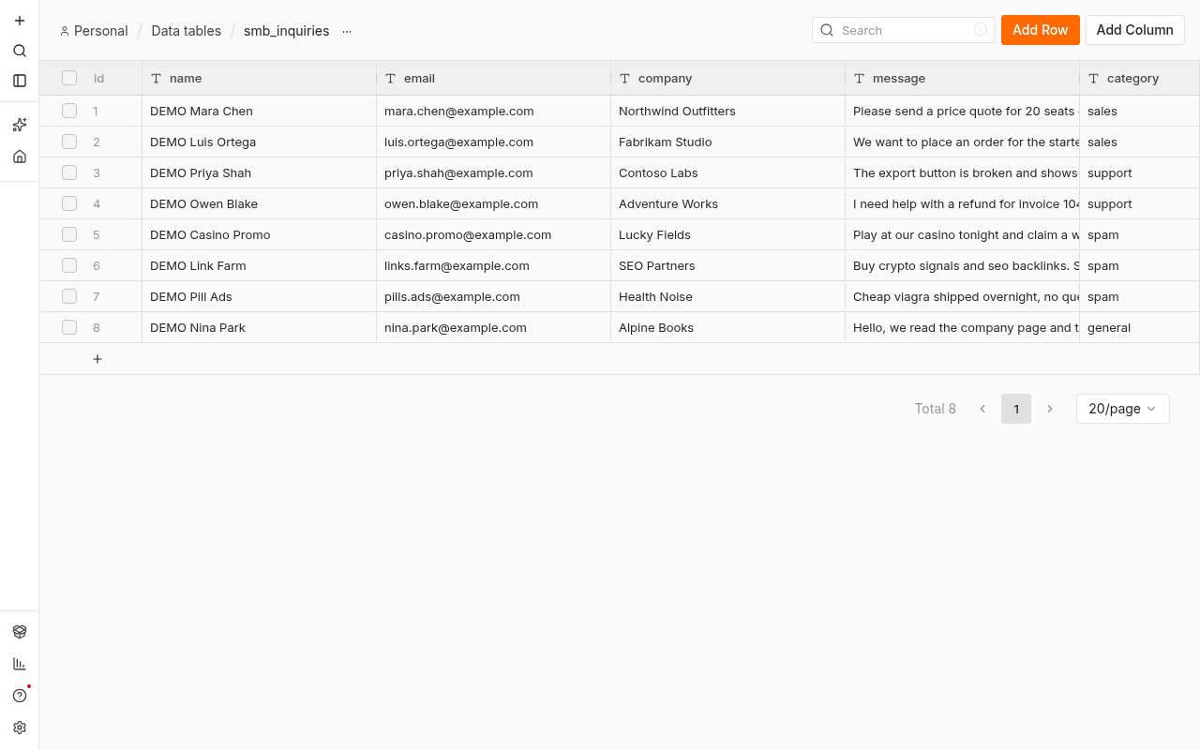
Task: Click the text type icon of company column
Action: point(625,79)
